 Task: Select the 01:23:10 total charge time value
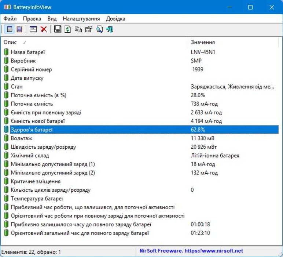pos(201,233)
